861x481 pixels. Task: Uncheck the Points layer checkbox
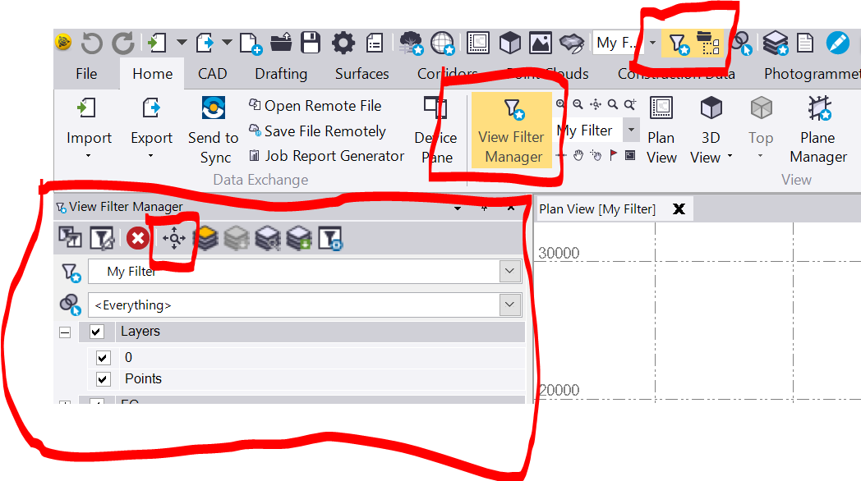104,379
